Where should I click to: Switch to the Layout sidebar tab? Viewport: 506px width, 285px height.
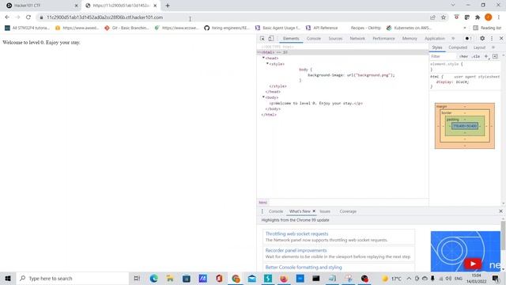point(479,47)
